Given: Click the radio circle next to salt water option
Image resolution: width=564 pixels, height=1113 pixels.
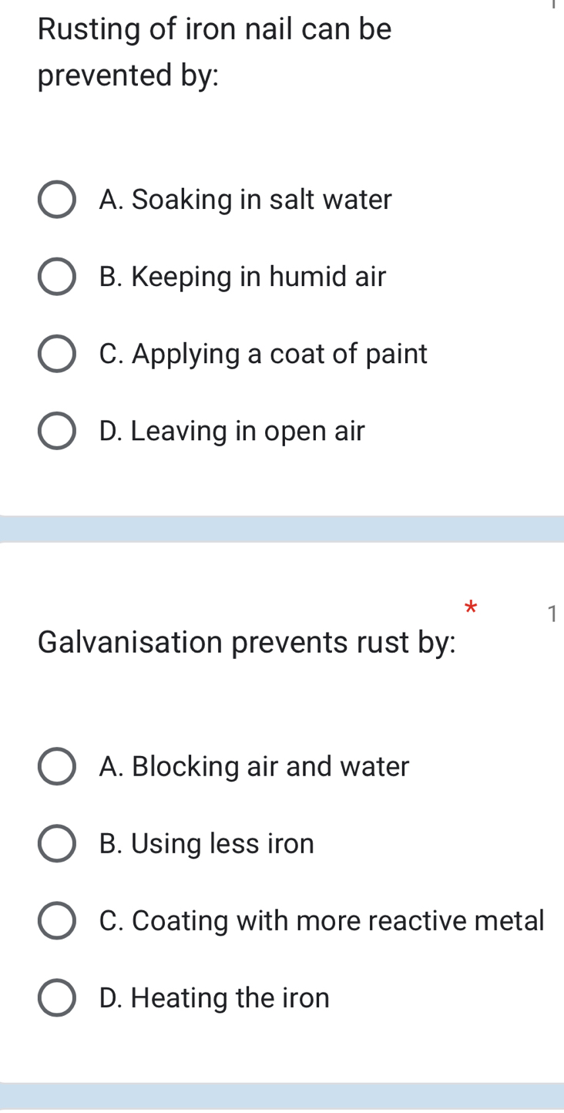Looking at the screenshot, I should [56, 199].
